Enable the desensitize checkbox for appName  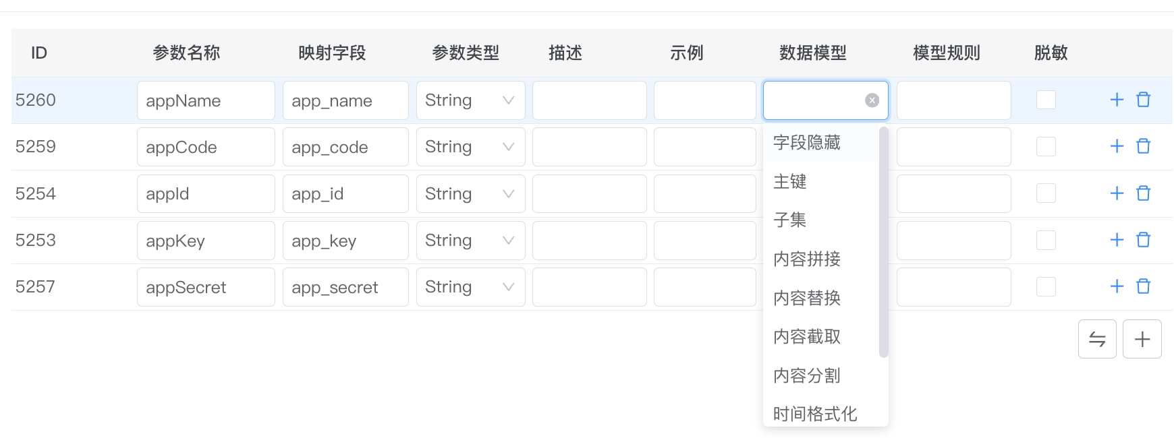click(1046, 100)
